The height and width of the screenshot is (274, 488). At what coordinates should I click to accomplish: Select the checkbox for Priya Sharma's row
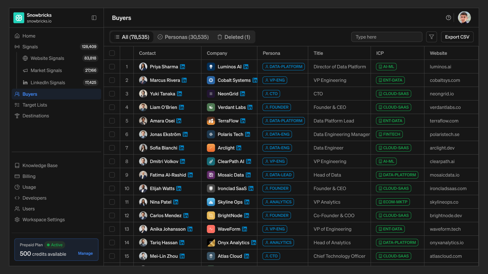112,67
